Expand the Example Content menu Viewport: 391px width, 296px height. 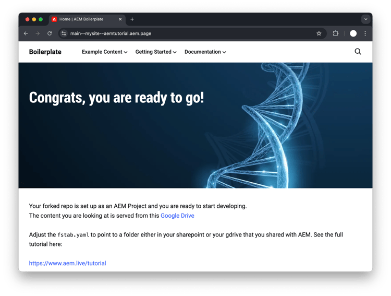click(x=104, y=52)
